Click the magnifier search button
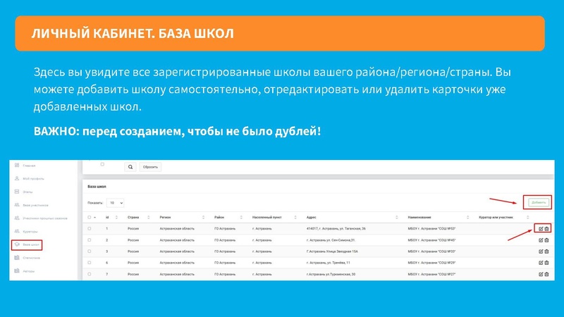This screenshot has width=564, height=317. point(130,167)
